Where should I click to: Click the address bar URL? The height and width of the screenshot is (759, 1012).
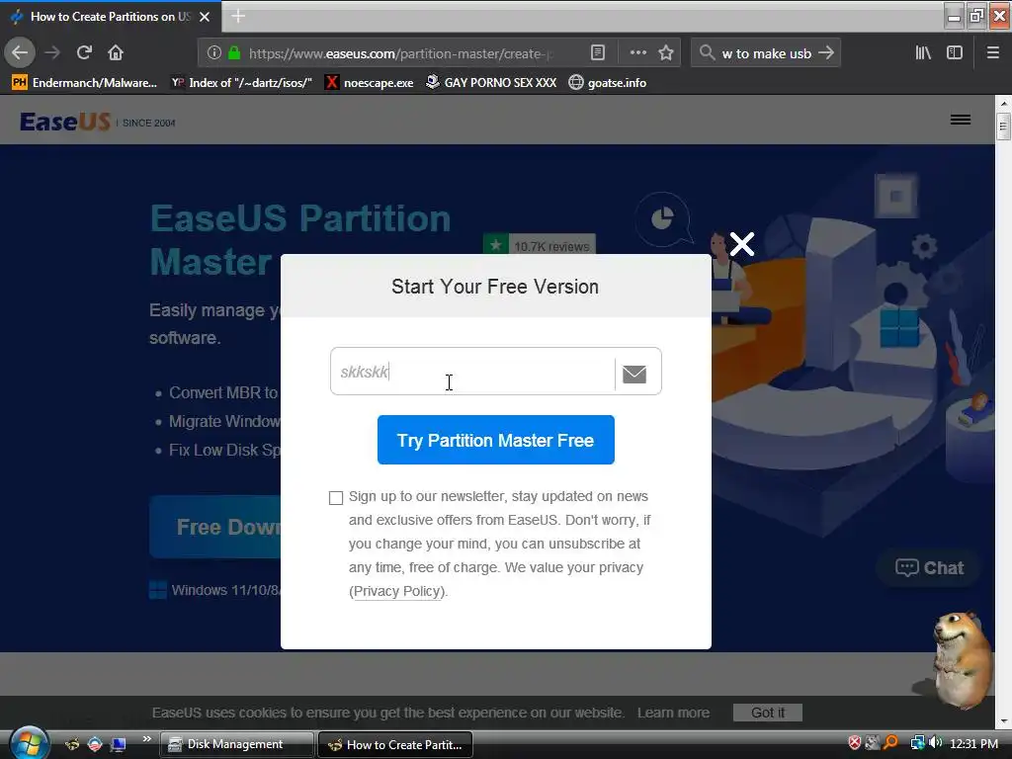(x=400, y=53)
